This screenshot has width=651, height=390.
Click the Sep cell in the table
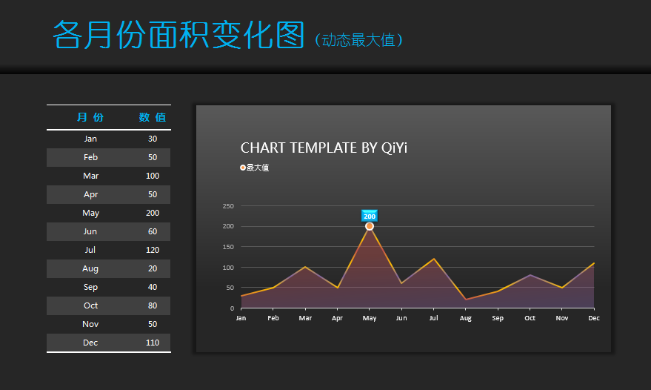point(90,287)
